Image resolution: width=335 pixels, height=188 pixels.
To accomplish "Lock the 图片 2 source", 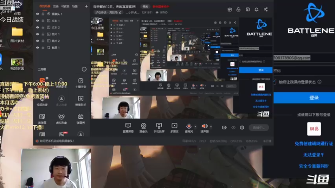I will click(43, 41).
